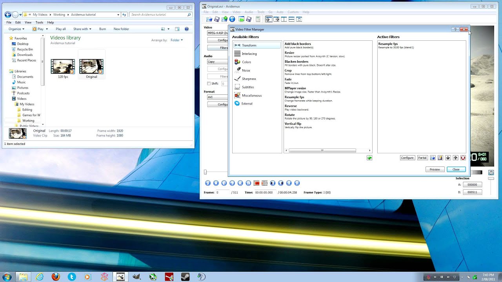Click the horizontal scrollbar under available filters list

coord(322,150)
